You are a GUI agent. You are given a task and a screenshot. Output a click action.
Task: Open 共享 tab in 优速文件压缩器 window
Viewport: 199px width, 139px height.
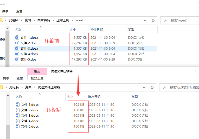(x=6, y=78)
